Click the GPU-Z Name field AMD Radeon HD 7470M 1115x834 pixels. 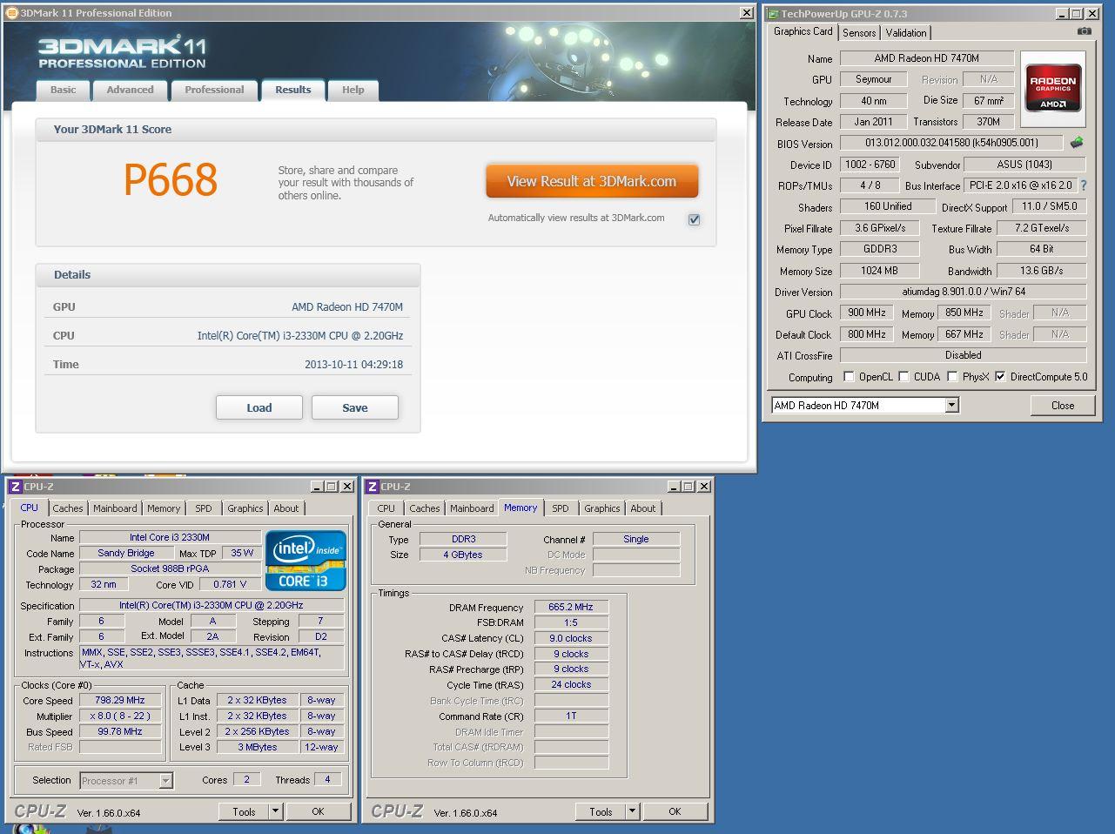pos(927,58)
